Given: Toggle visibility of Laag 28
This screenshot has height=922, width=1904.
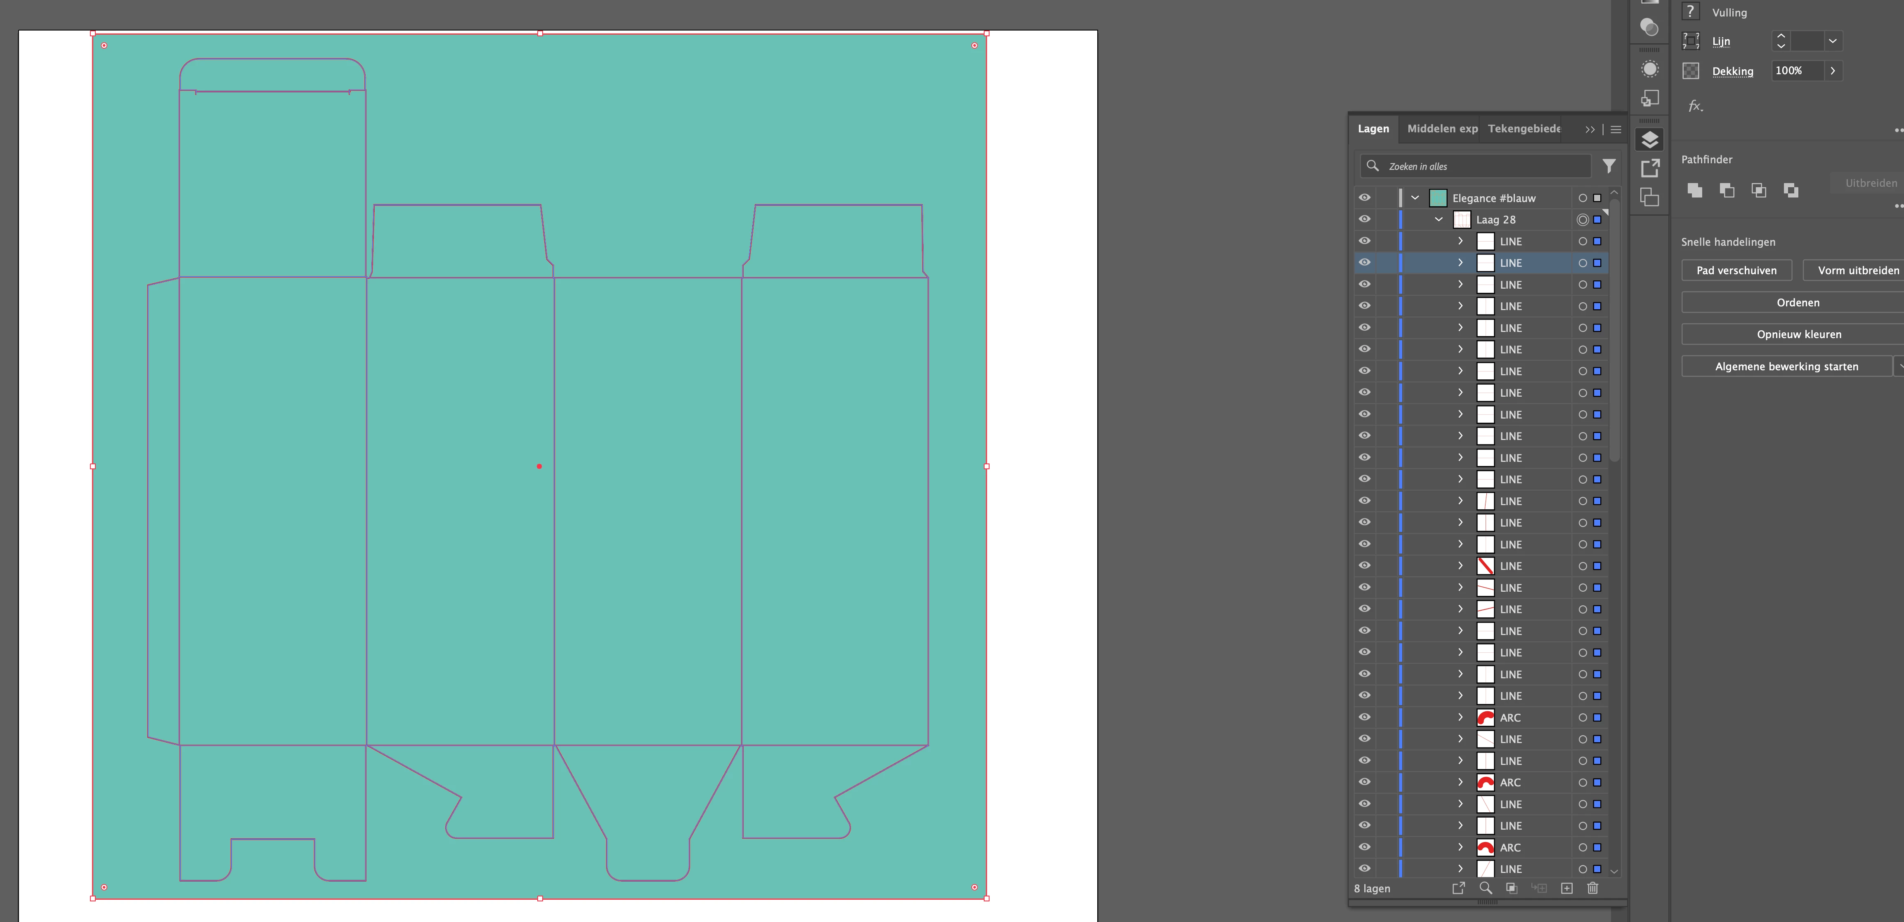Looking at the screenshot, I should (1364, 219).
